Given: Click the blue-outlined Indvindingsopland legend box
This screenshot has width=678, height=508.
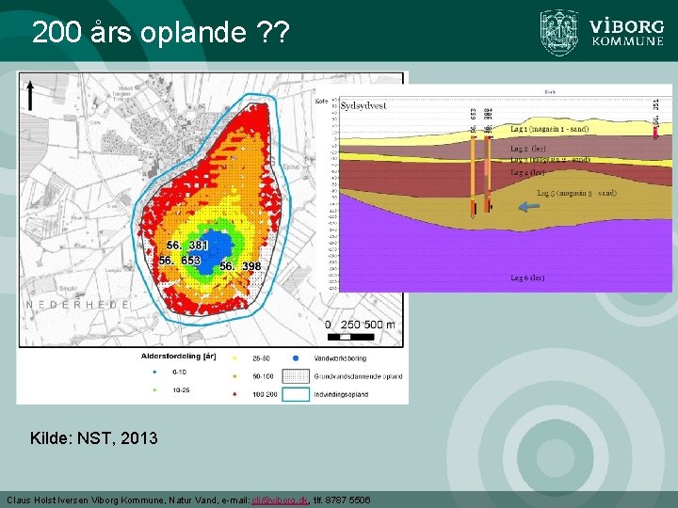Looking at the screenshot, I should coord(296,394).
